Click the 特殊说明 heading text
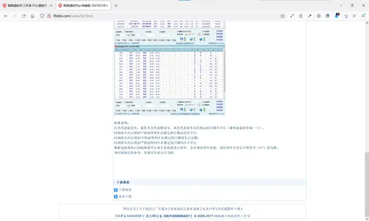 click(121, 123)
